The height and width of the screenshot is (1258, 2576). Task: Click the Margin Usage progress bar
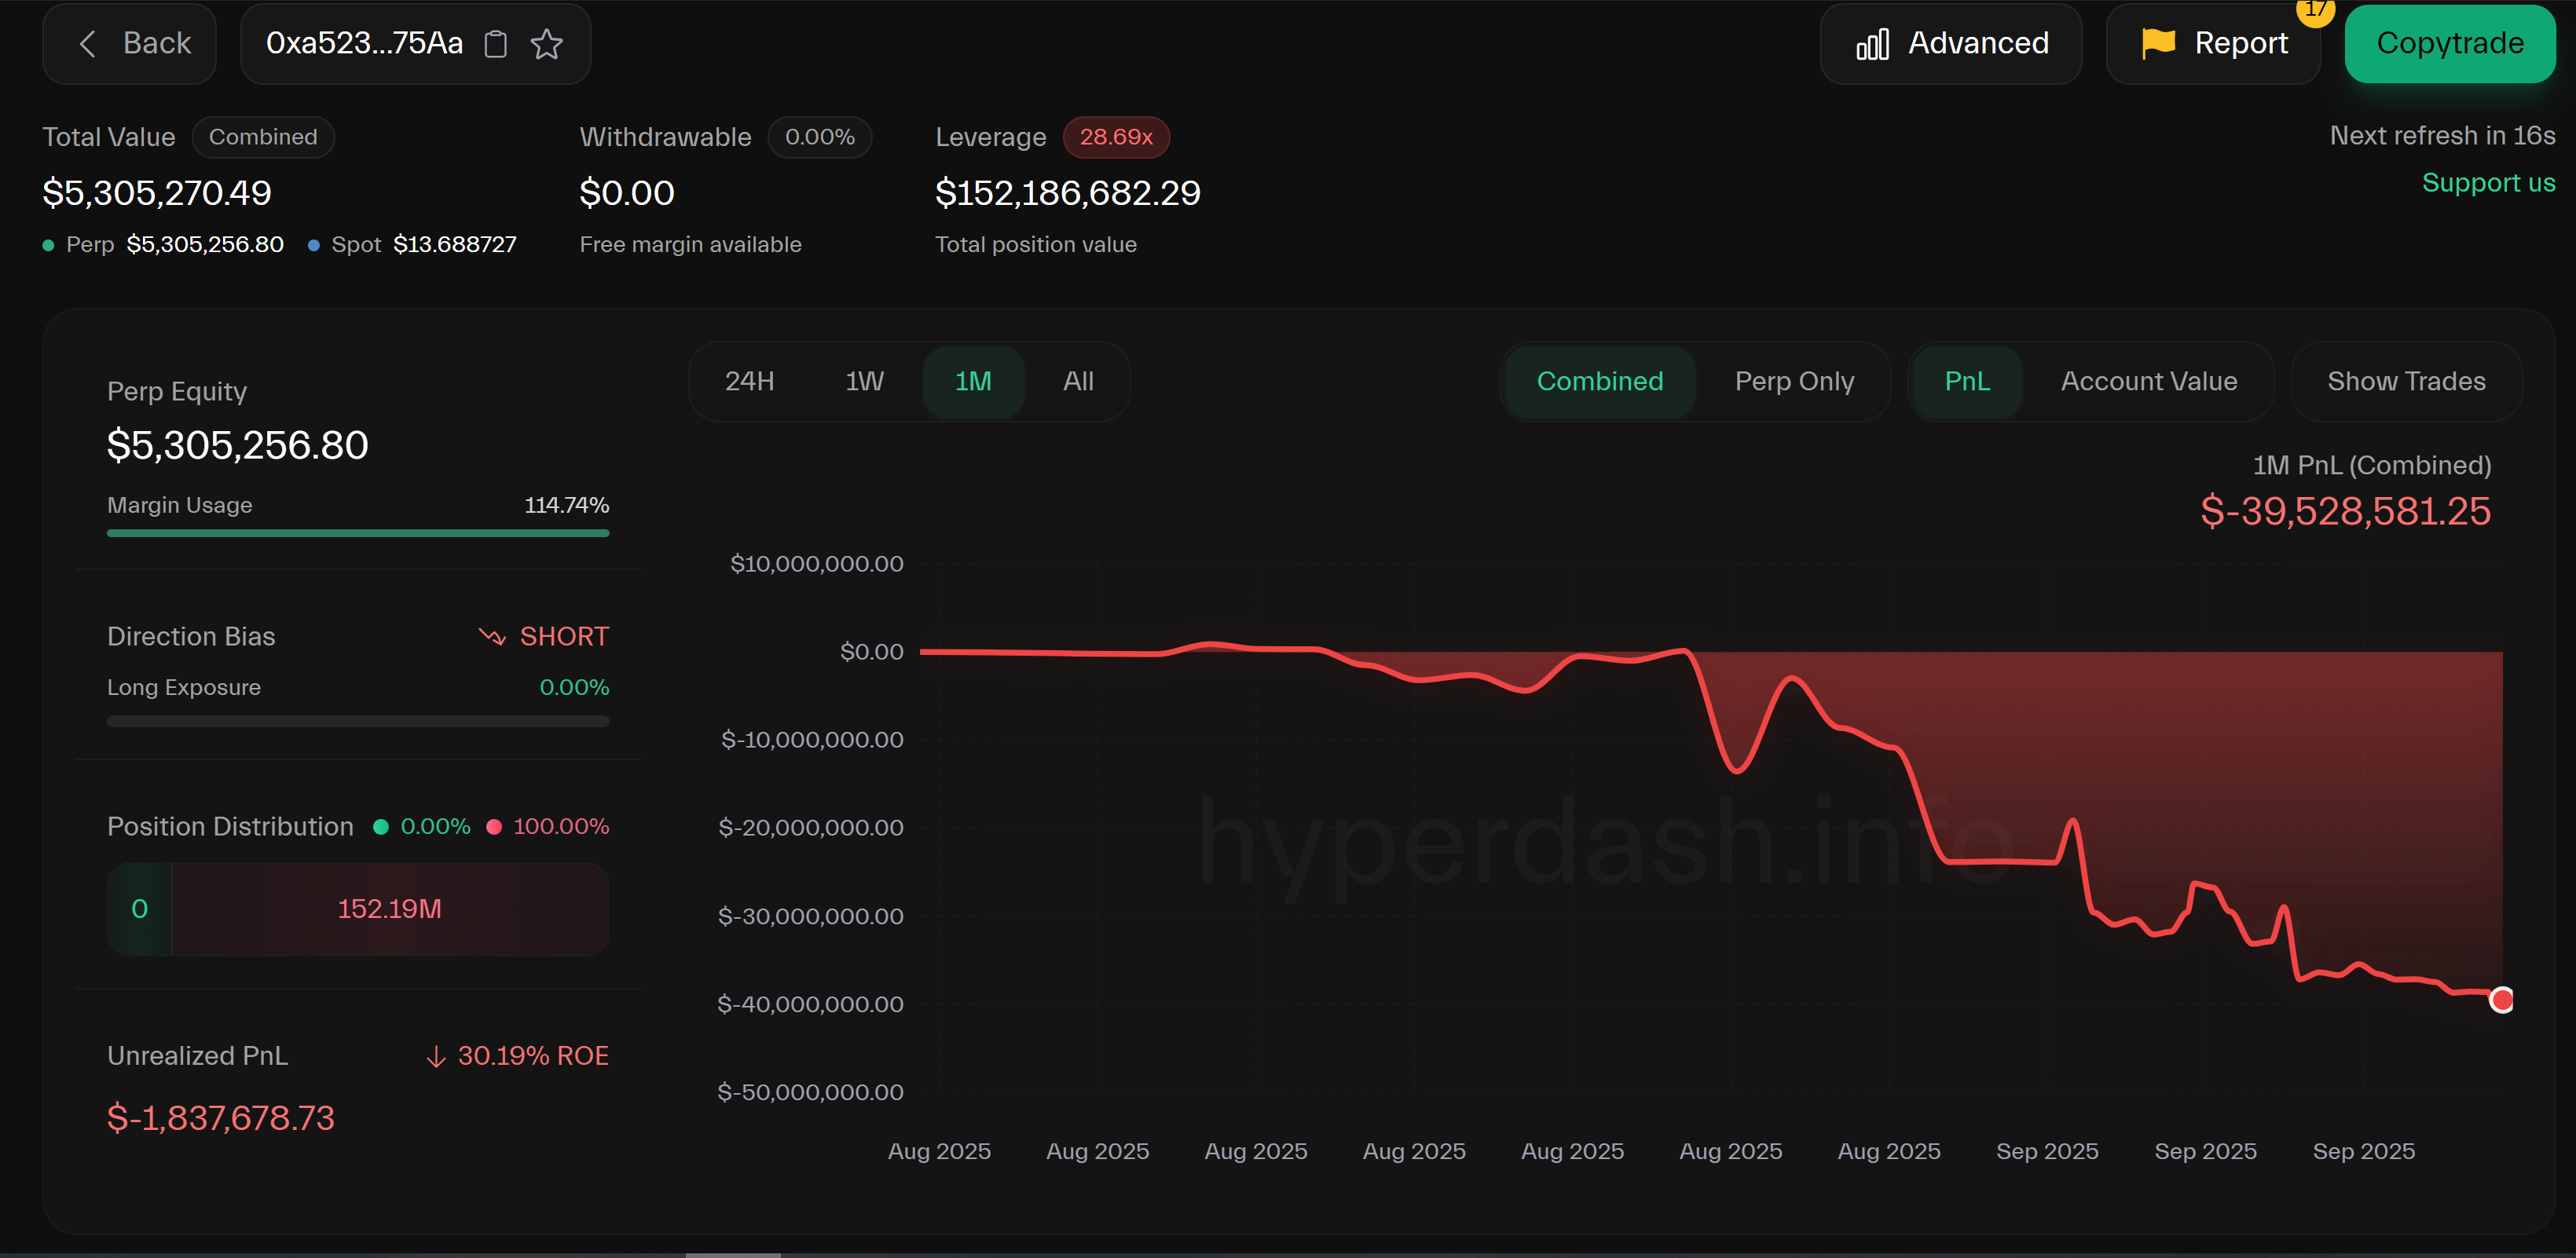[x=358, y=533]
